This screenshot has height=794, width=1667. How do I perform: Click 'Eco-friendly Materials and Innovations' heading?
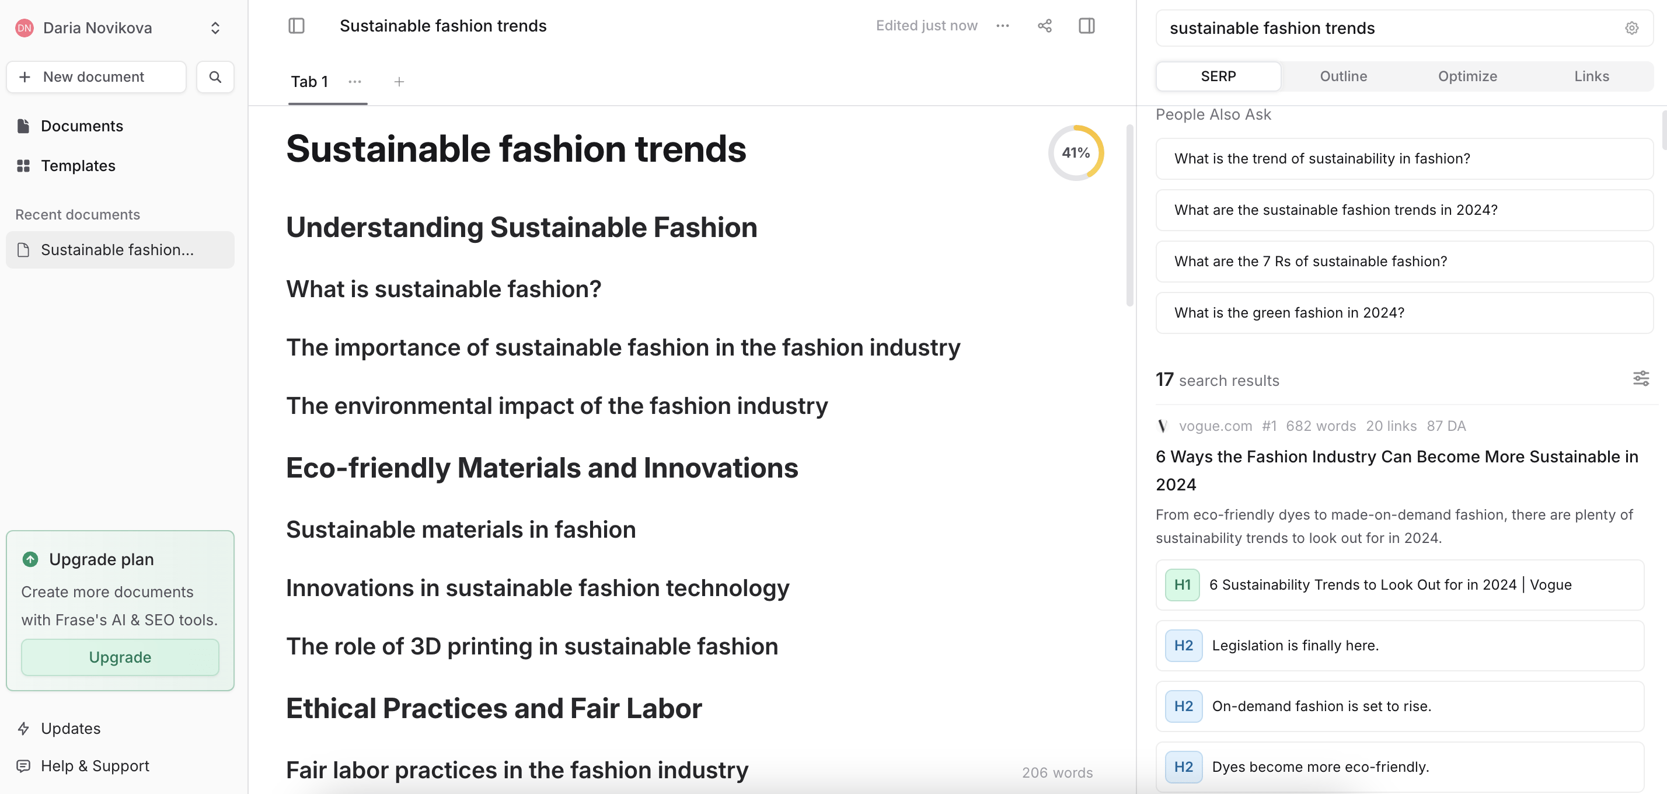point(542,468)
